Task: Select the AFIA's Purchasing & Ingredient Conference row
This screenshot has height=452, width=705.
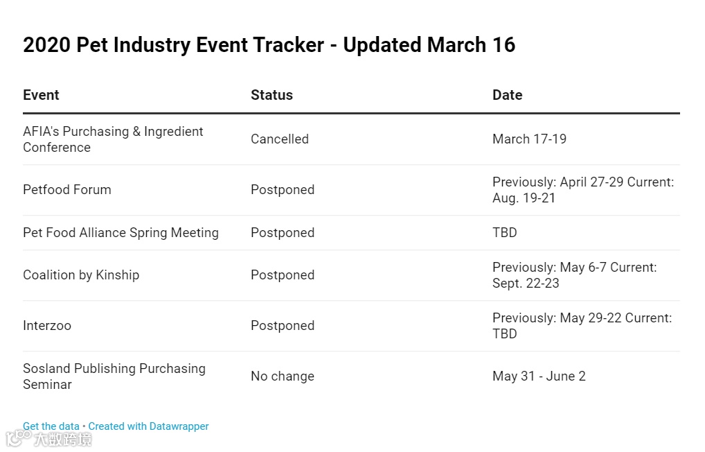Action: (x=113, y=139)
